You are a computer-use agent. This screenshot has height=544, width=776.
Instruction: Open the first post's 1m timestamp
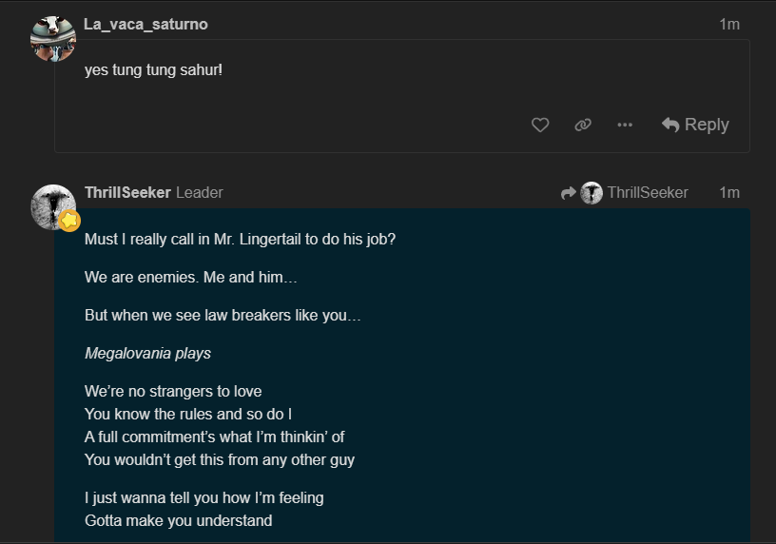[729, 24]
